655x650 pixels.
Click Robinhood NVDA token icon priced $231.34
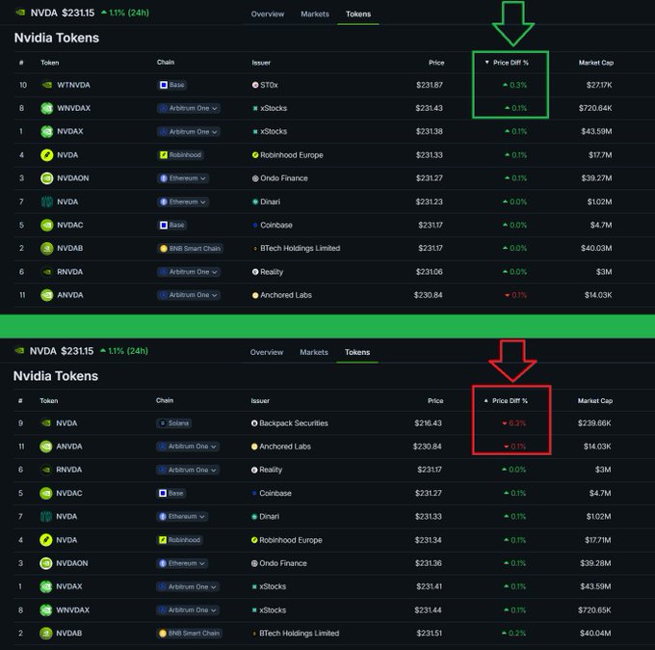(x=46, y=540)
